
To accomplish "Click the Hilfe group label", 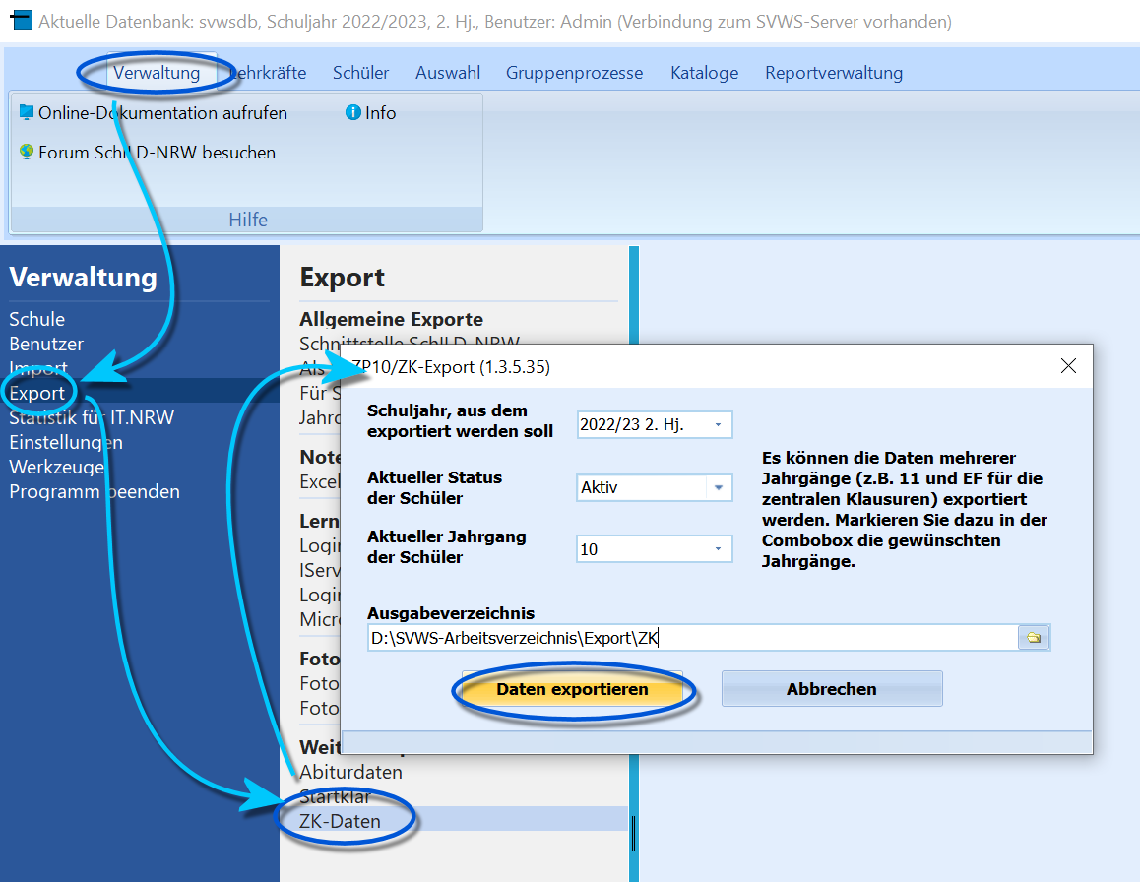I will coord(248,220).
